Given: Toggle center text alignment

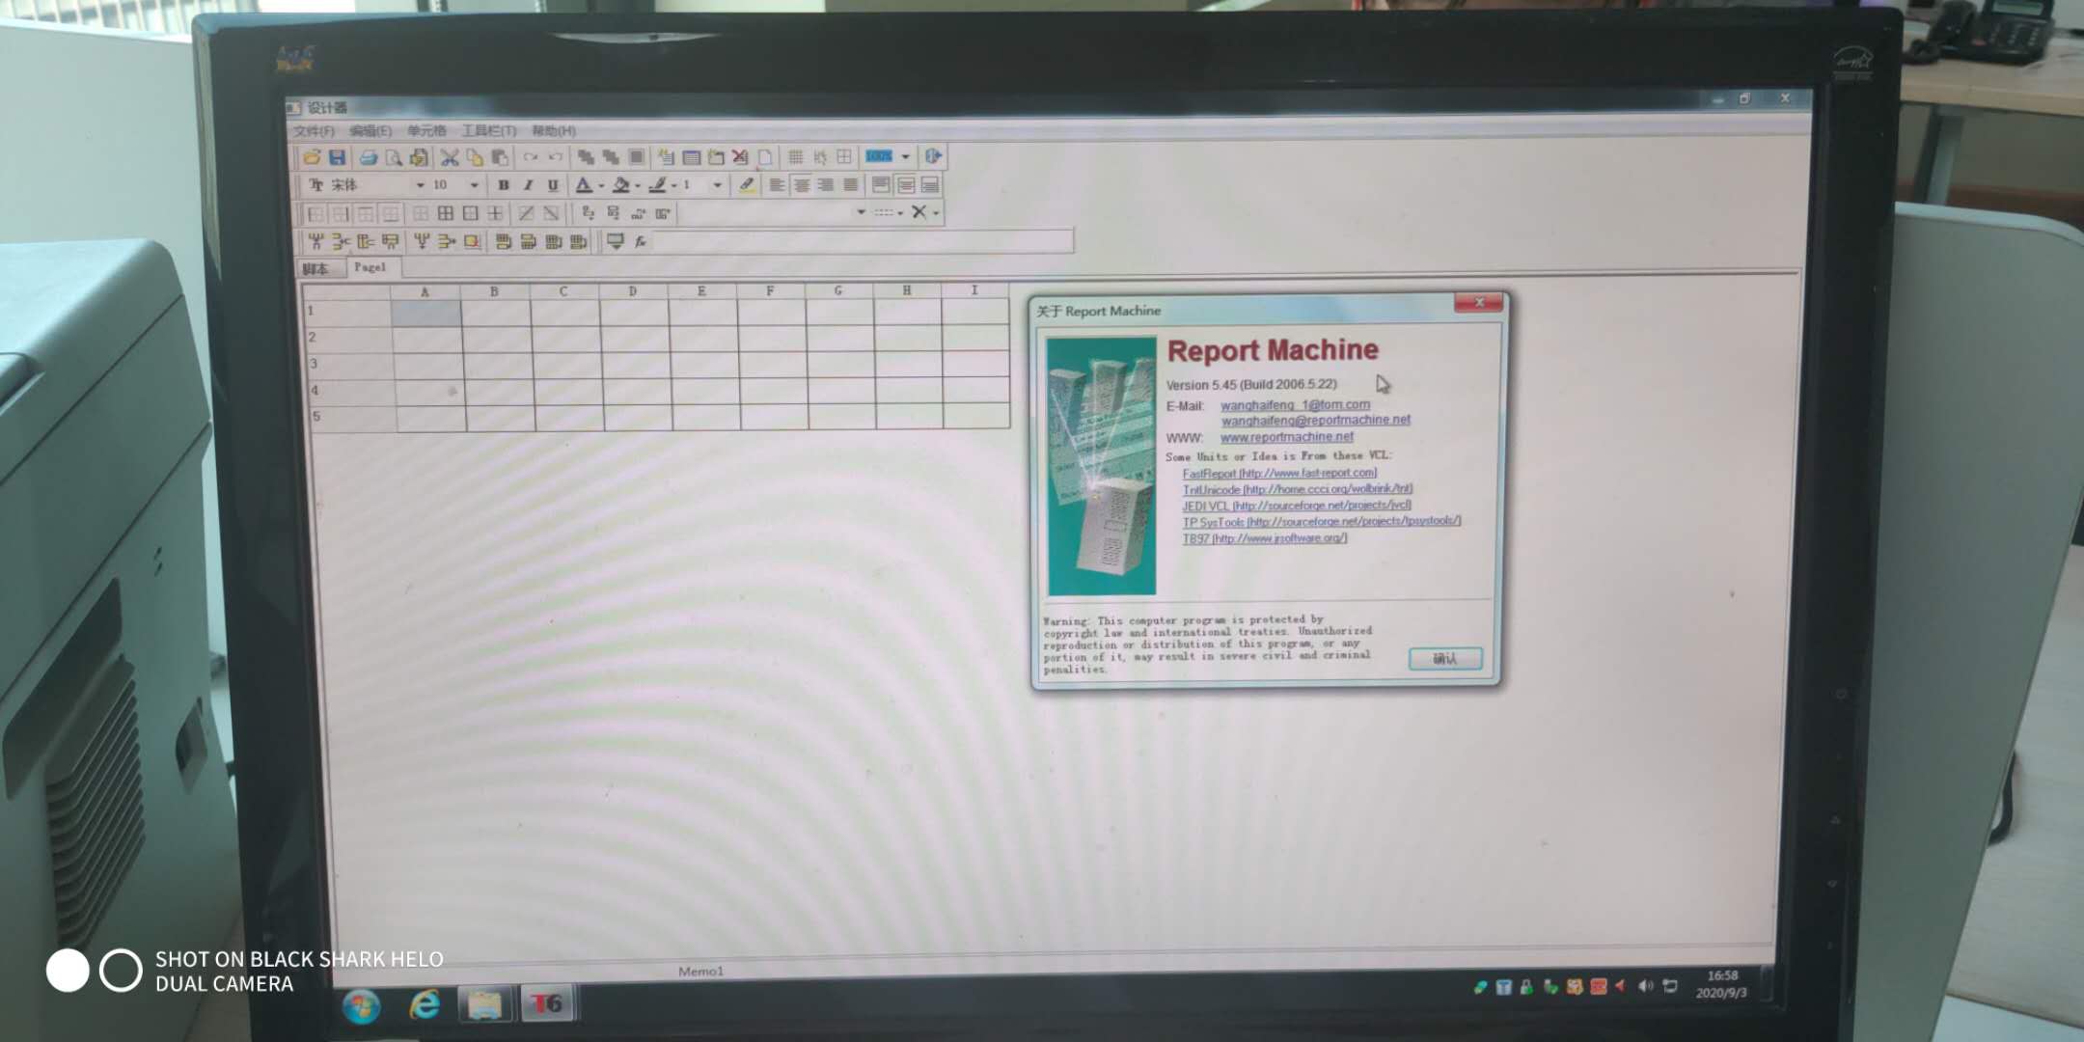Looking at the screenshot, I should [x=801, y=184].
